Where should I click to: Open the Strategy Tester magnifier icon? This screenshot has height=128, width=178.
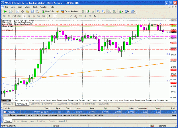pos(37,11)
